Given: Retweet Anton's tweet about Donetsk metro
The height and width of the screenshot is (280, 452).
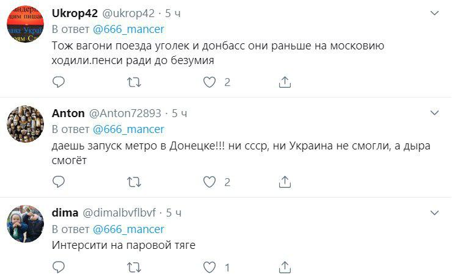Looking at the screenshot, I should pyautogui.click(x=133, y=182).
